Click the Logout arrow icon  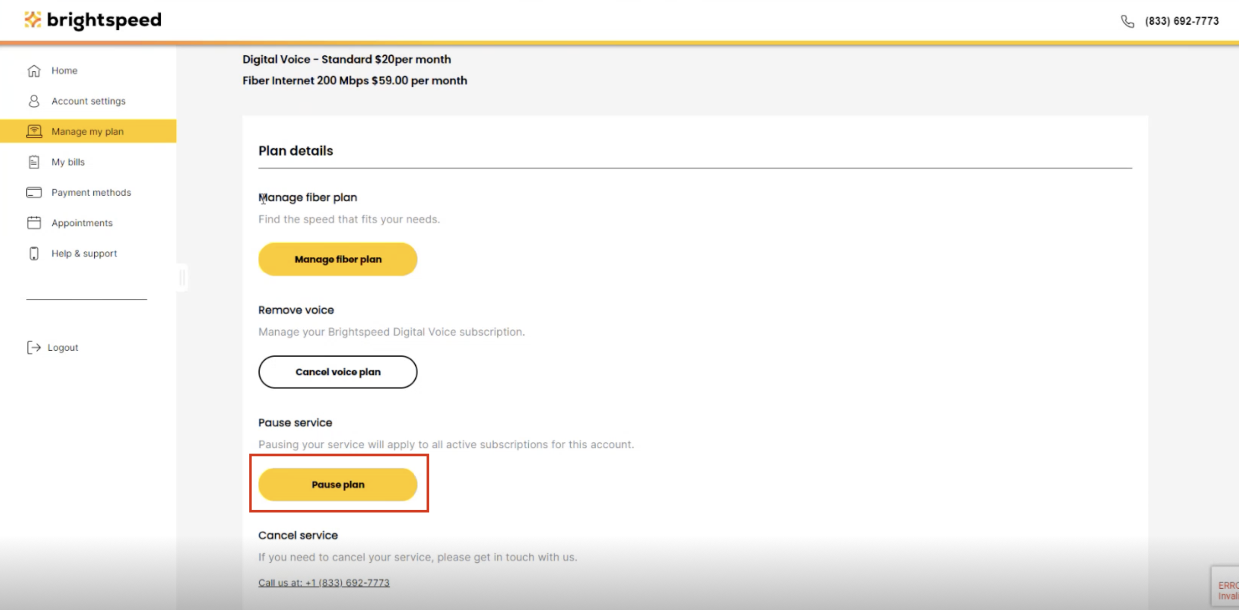34,348
